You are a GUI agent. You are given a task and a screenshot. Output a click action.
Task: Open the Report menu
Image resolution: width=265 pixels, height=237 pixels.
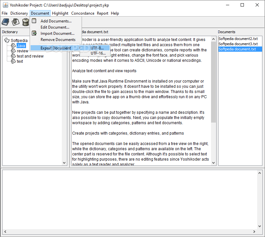tap(102, 13)
